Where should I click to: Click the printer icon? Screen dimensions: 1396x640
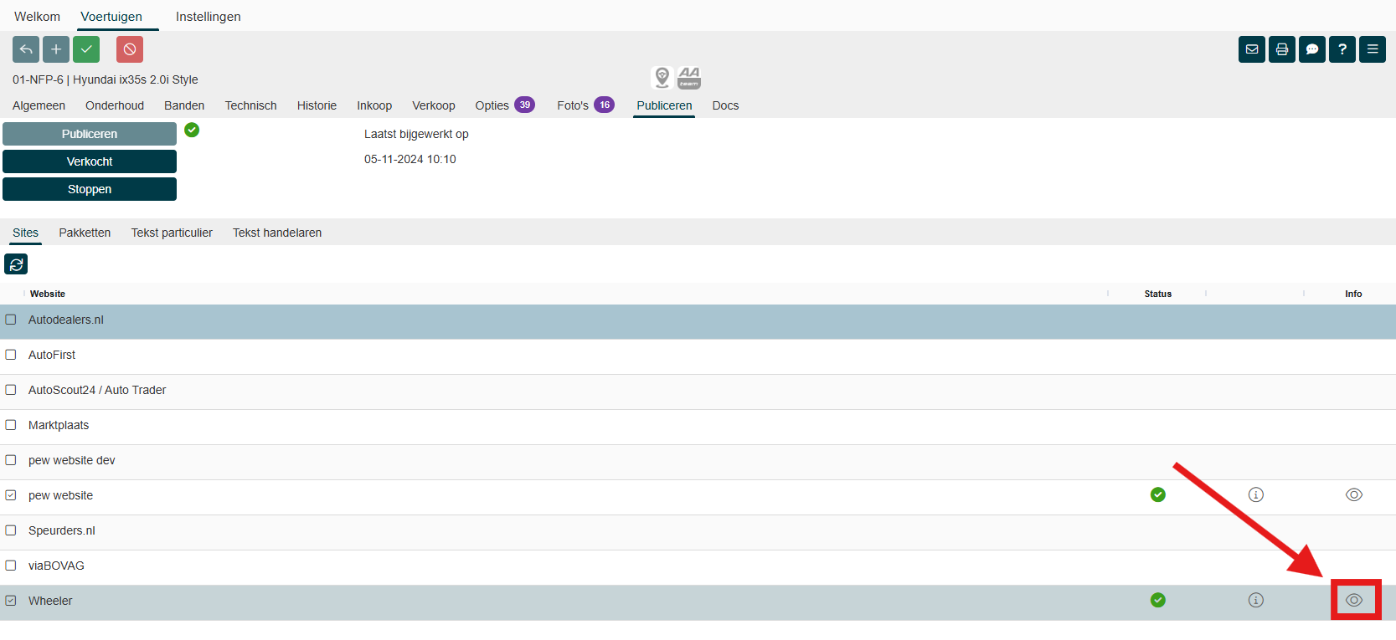(1282, 49)
